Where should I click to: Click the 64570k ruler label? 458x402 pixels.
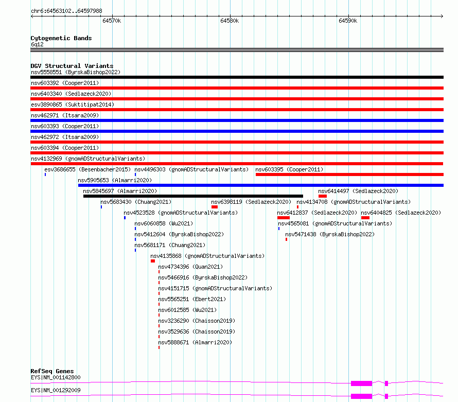pos(112,21)
